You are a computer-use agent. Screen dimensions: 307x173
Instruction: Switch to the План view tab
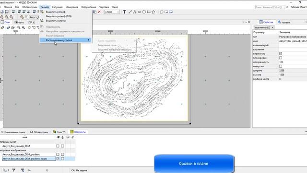click(5, 22)
